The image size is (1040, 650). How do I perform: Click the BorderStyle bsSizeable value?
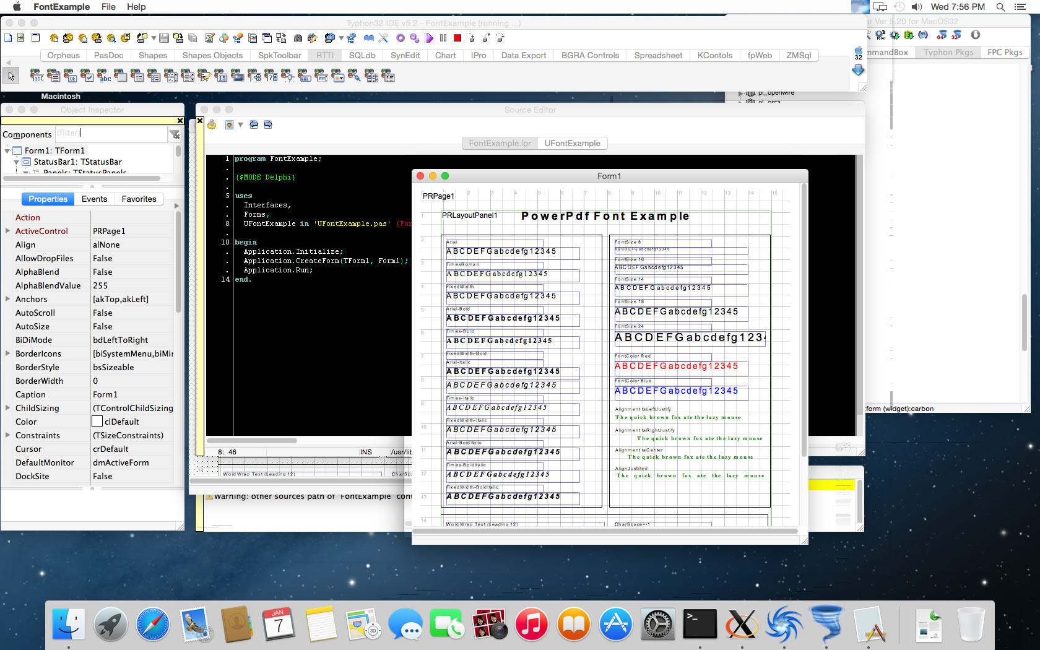(x=132, y=367)
